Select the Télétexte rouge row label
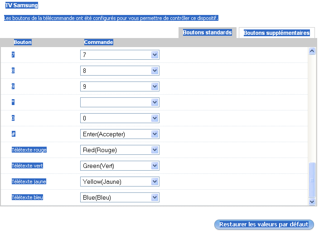Screen dimensions: 319x249 coord(29,150)
